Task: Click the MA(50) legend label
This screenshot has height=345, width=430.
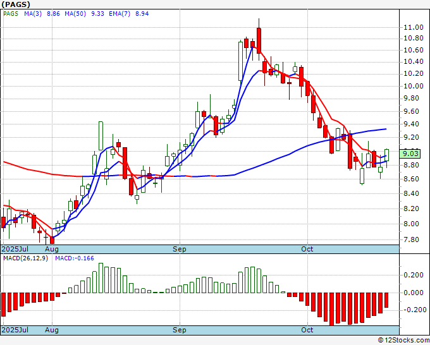Action: tap(75, 14)
